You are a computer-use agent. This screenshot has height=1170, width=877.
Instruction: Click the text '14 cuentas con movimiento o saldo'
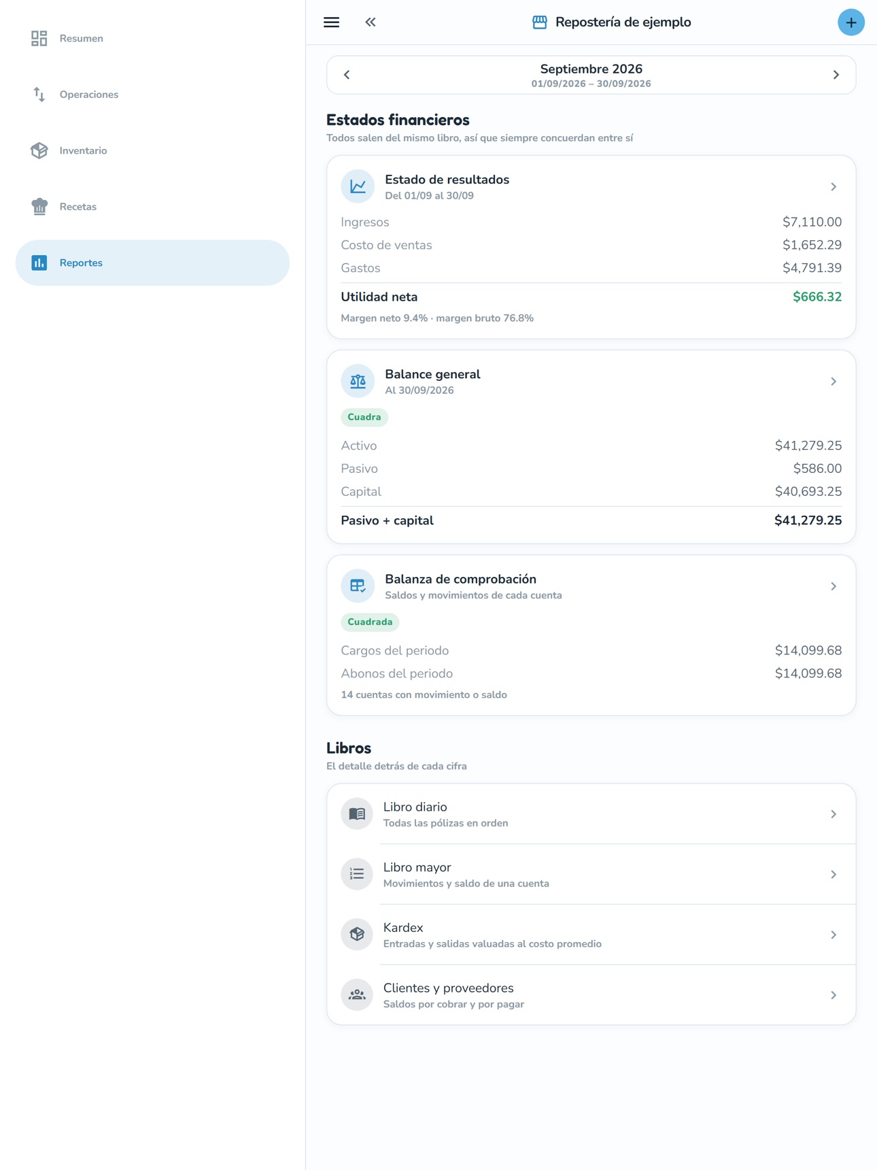424,695
